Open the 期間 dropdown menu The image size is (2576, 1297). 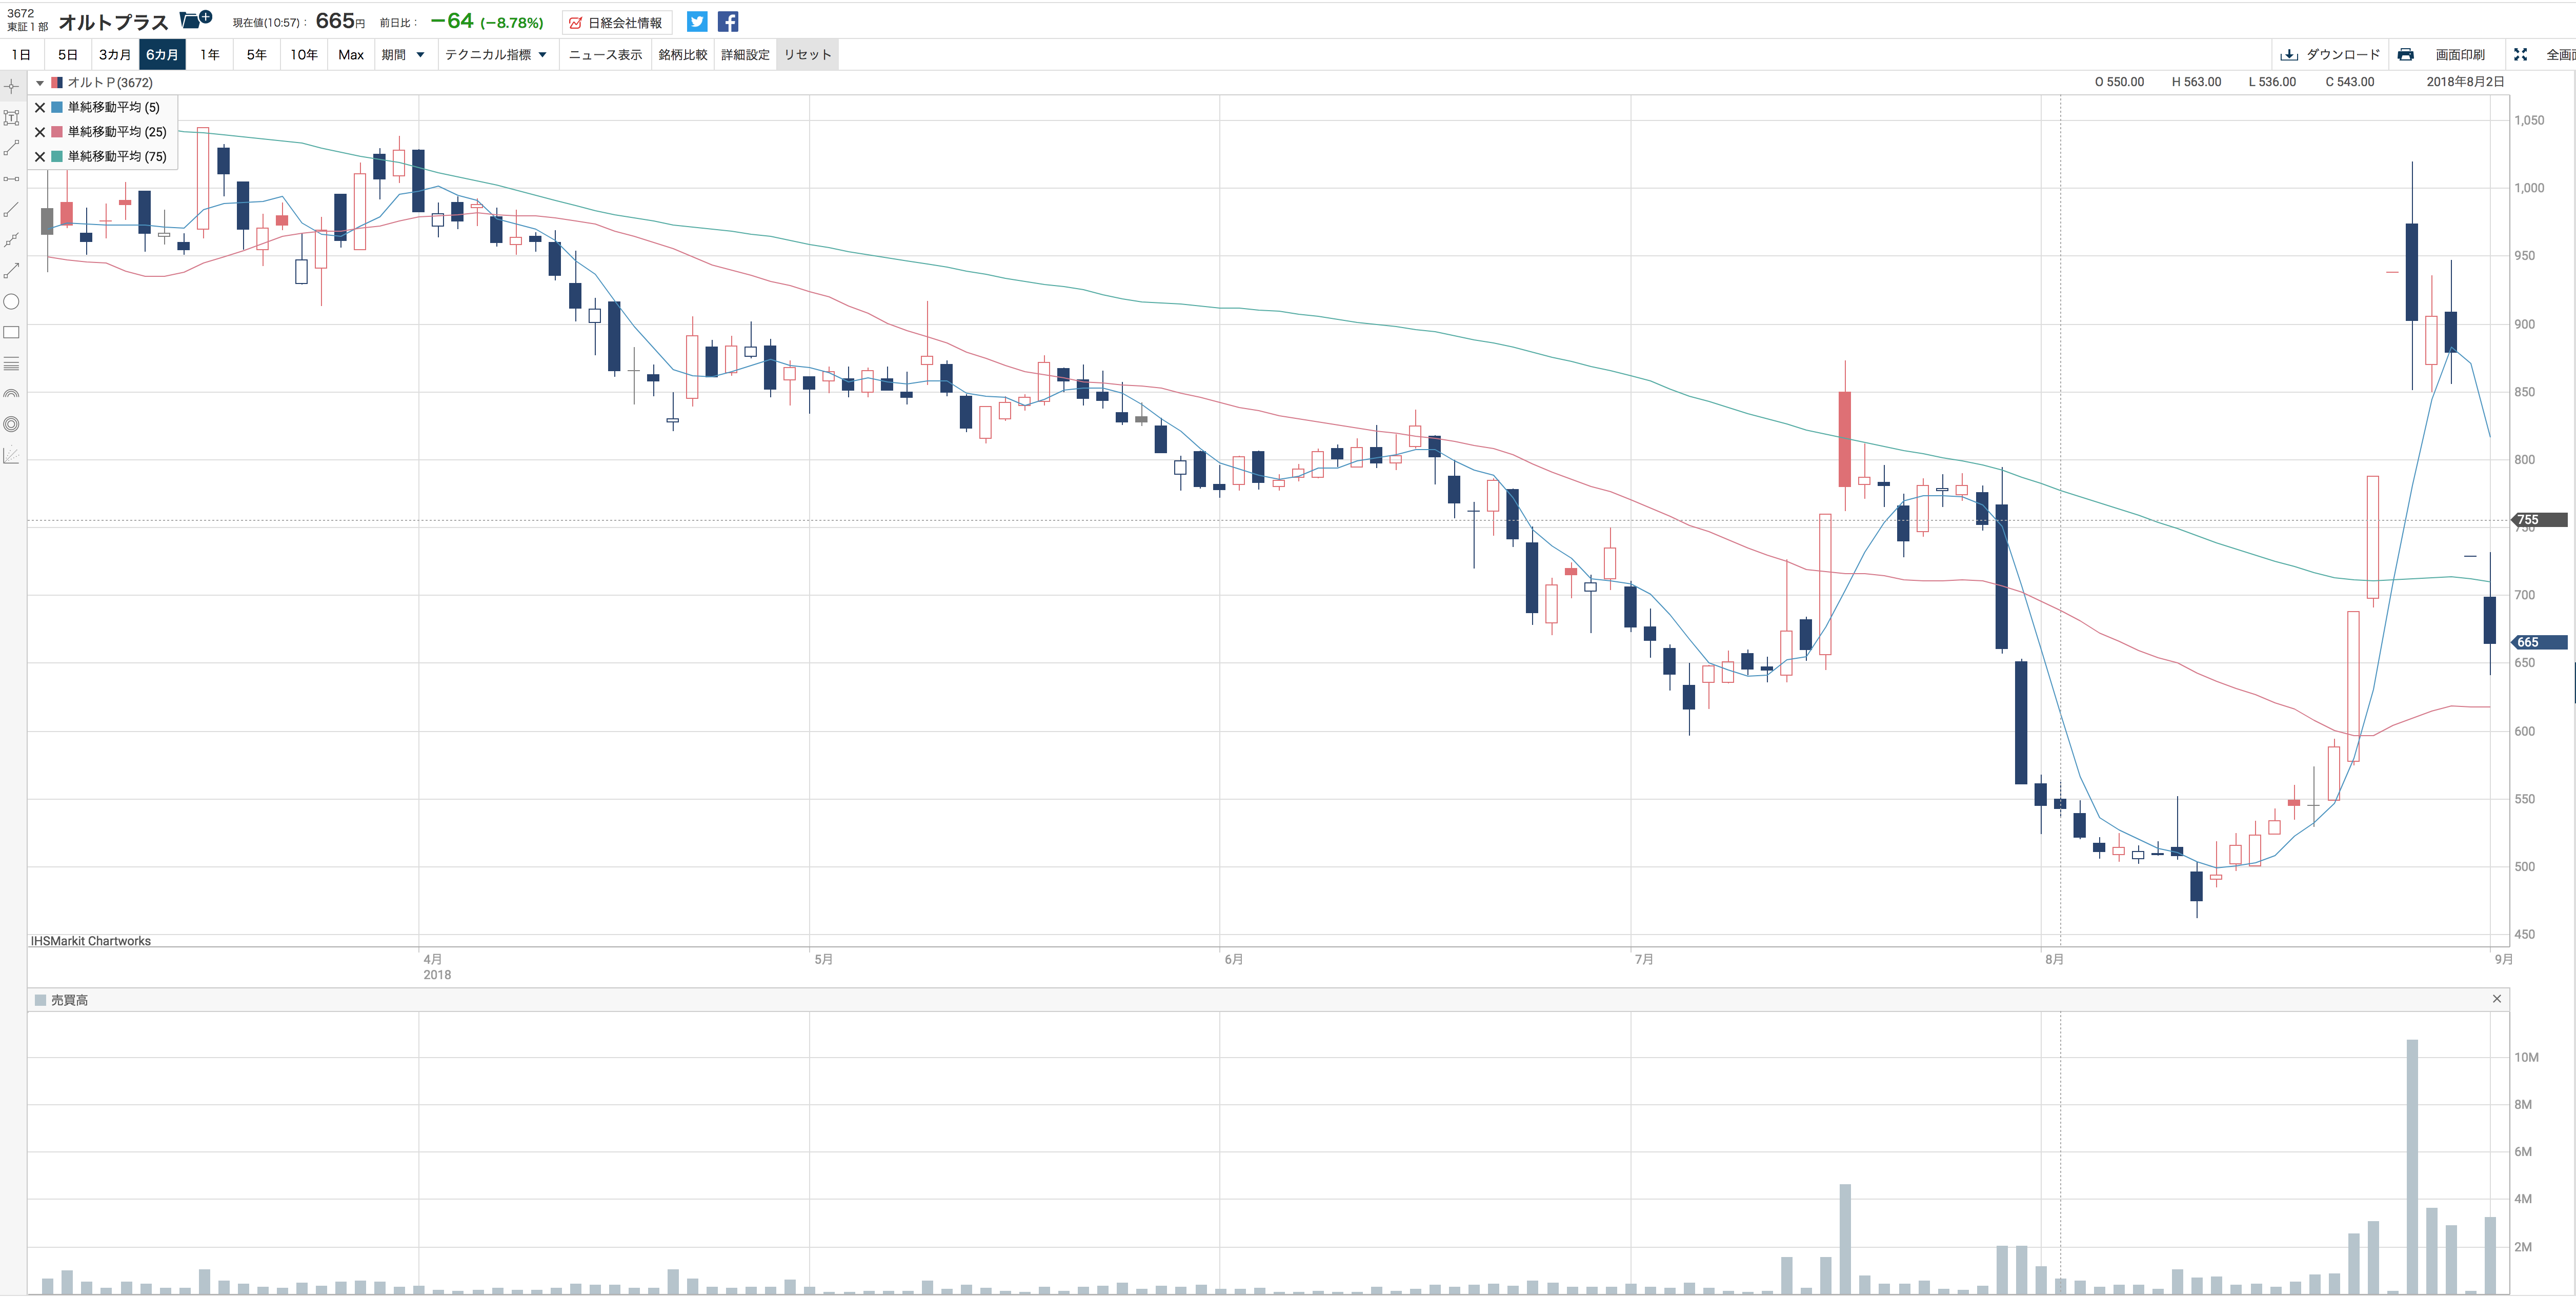pyautogui.click(x=403, y=55)
